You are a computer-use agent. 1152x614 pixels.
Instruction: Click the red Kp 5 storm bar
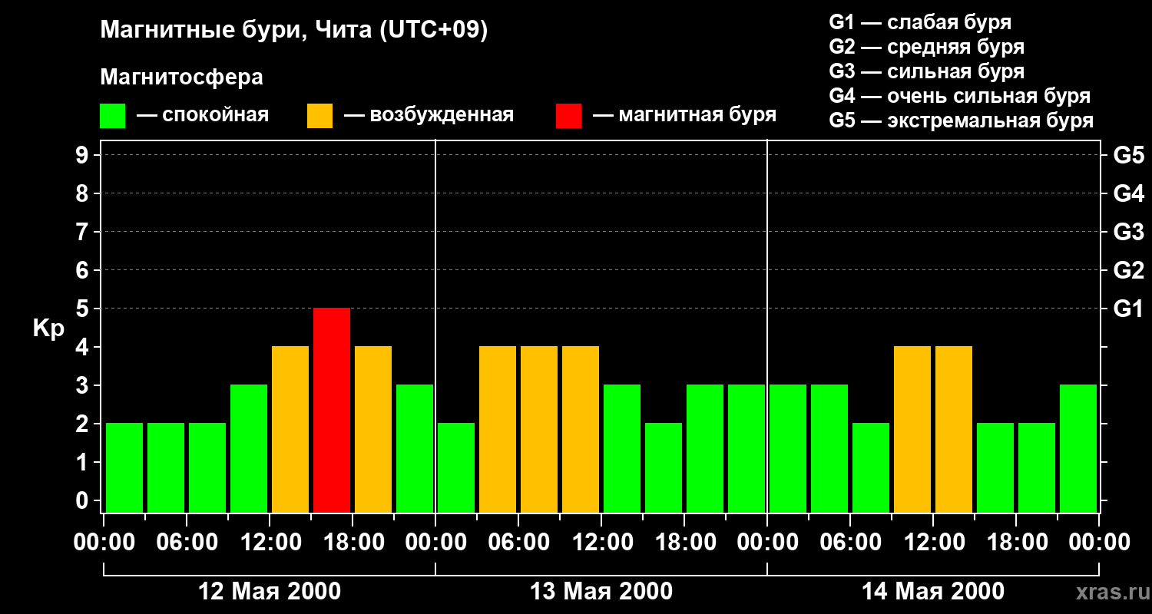click(x=332, y=410)
